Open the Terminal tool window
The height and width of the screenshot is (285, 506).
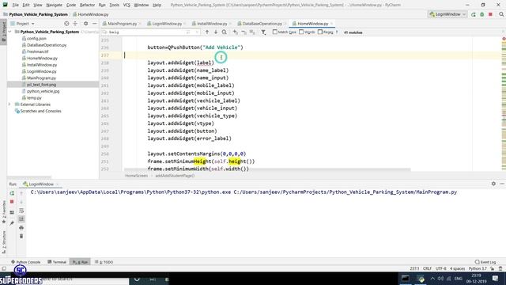57,262
